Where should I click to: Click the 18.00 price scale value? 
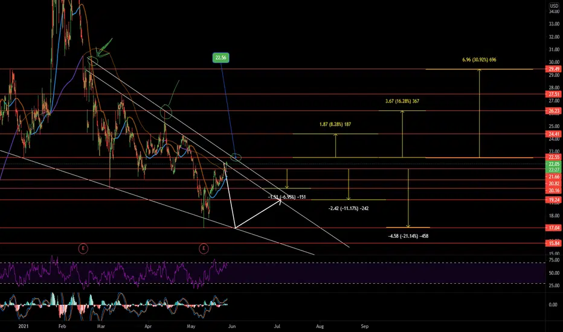[x=554, y=215]
